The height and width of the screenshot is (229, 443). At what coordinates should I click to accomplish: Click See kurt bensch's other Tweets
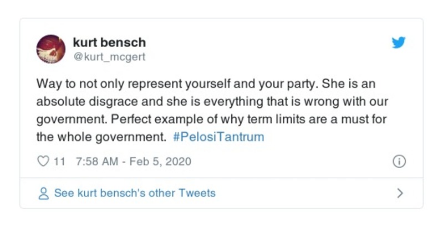tap(135, 194)
